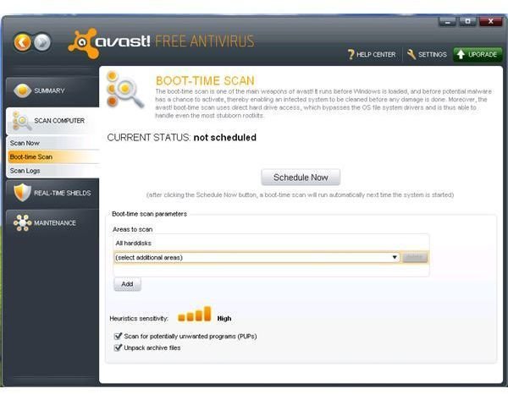Click the Schedule Now button

301,178
